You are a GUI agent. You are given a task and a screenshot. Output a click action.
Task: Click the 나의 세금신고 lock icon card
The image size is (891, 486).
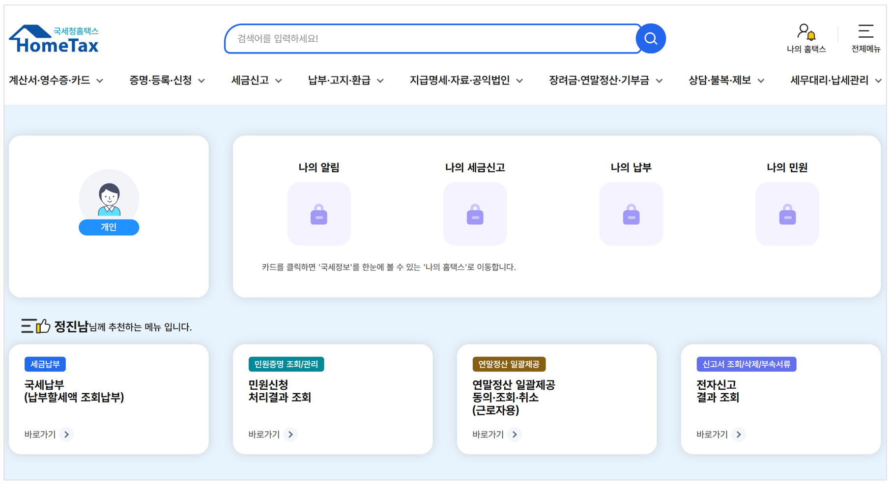[x=475, y=214]
